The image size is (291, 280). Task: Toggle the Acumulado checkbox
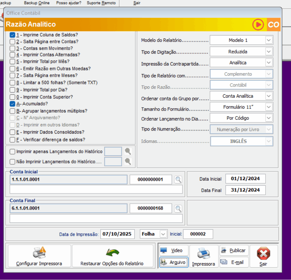[13, 104]
